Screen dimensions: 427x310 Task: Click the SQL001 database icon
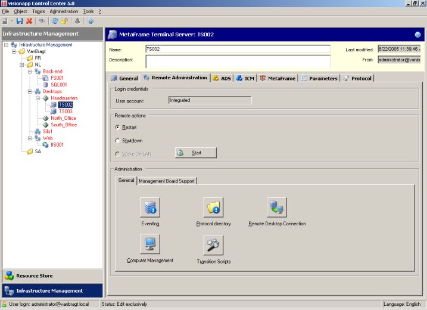coord(45,85)
